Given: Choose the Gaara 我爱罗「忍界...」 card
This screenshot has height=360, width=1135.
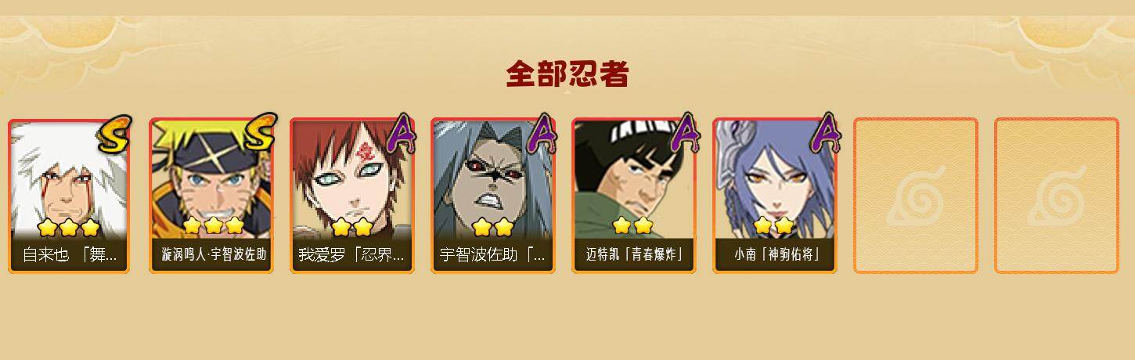Looking at the screenshot, I should (x=352, y=195).
